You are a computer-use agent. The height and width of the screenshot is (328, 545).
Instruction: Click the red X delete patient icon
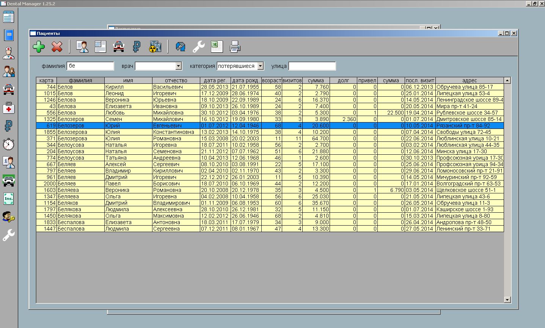point(57,47)
